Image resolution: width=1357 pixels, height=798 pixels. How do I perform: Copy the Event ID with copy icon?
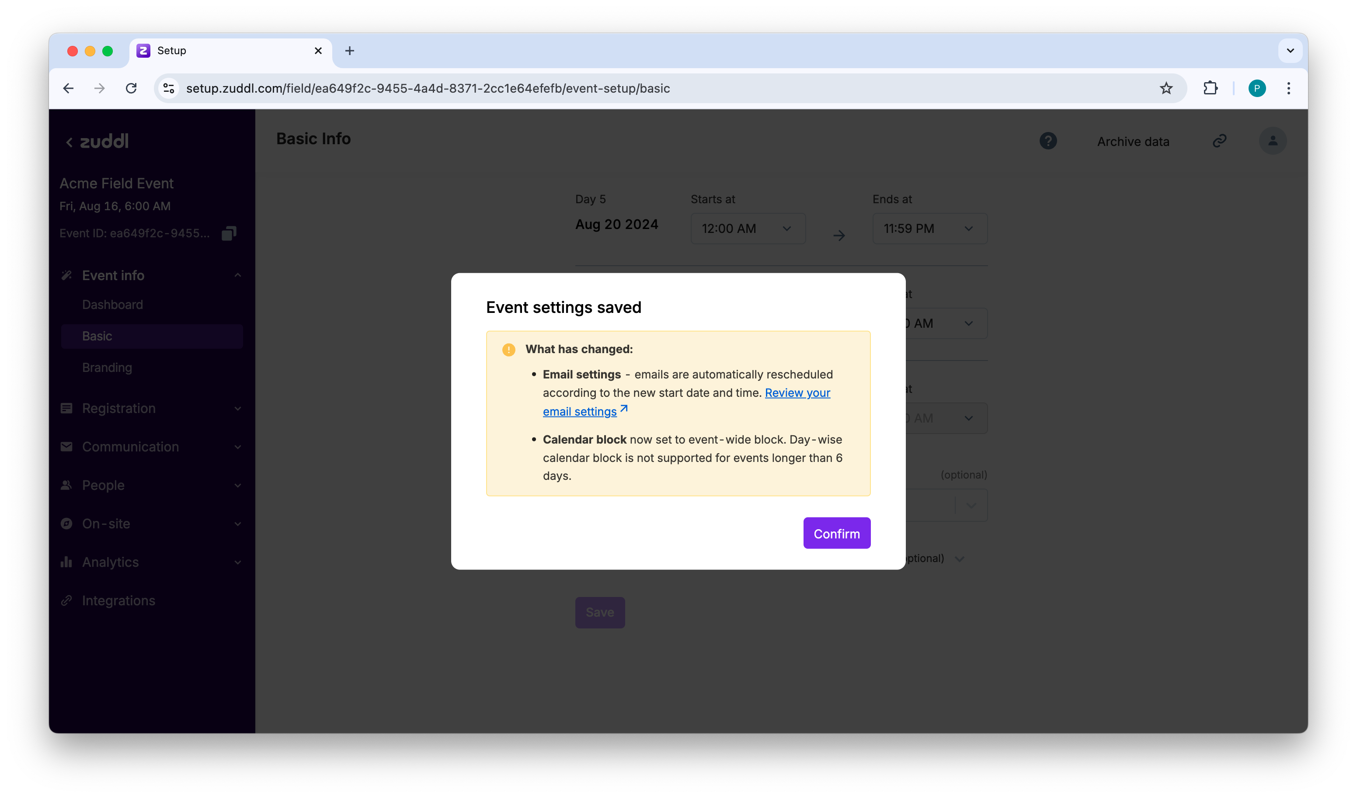tap(229, 233)
